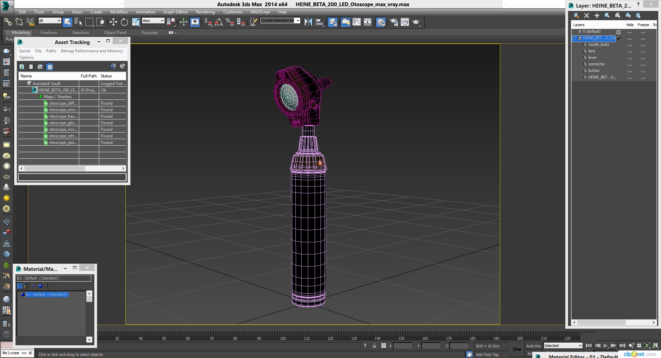The image size is (661, 358).
Task: Toggle the Spinner Snap button
Action: pos(241,22)
